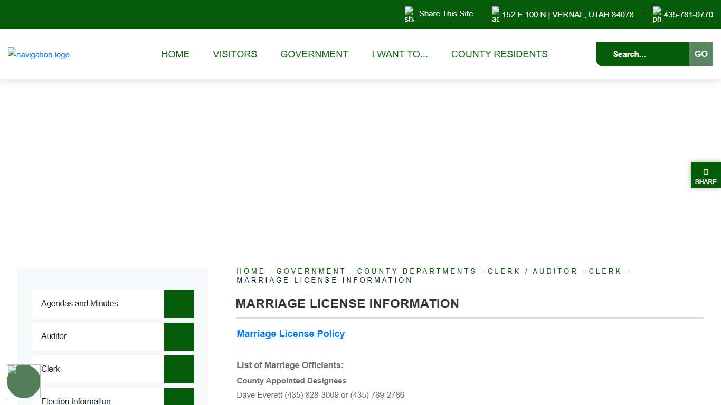Viewport: 721px width, 405px height.
Task: Click the SHARE flyout on the right edge
Action: click(x=706, y=175)
